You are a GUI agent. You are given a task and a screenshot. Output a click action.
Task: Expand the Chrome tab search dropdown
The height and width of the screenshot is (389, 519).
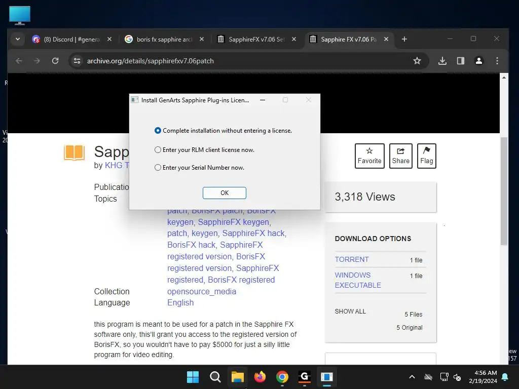point(18,39)
